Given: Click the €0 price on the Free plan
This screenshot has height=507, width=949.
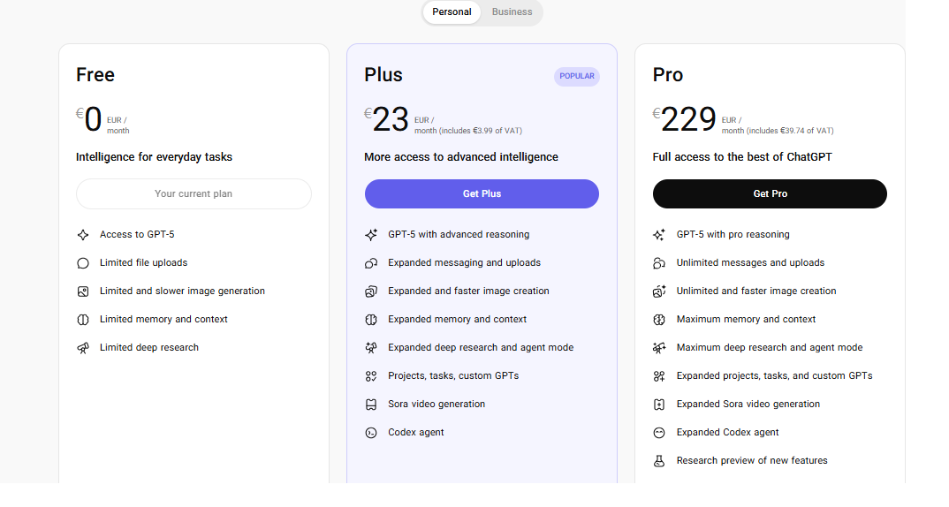Looking at the screenshot, I should [89, 118].
